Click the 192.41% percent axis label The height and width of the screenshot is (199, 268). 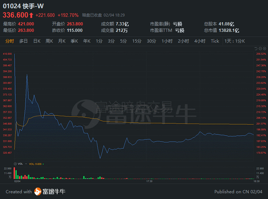261,135
